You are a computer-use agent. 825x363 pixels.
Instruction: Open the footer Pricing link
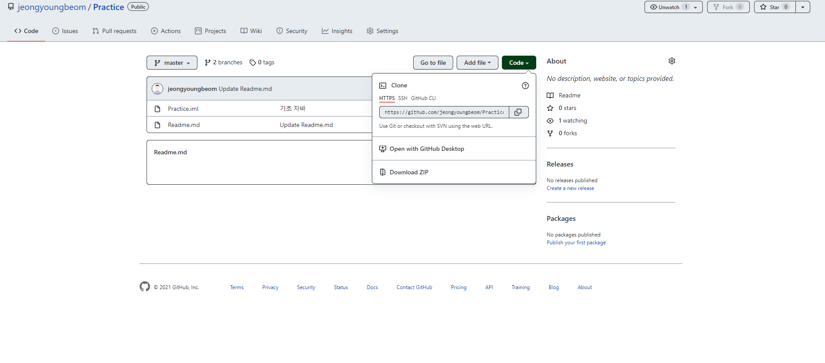pyautogui.click(x=459, y=287)
